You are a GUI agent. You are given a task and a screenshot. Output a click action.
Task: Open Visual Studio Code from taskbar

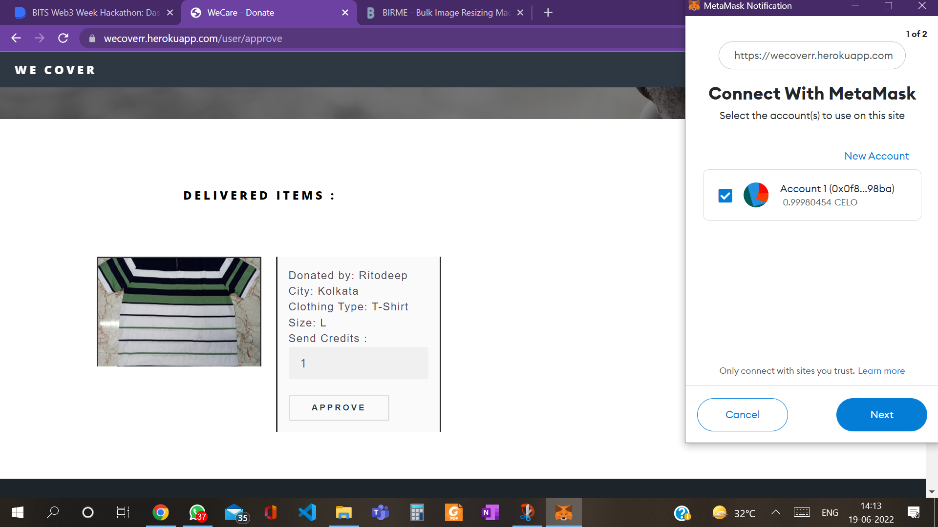(307, 512)
